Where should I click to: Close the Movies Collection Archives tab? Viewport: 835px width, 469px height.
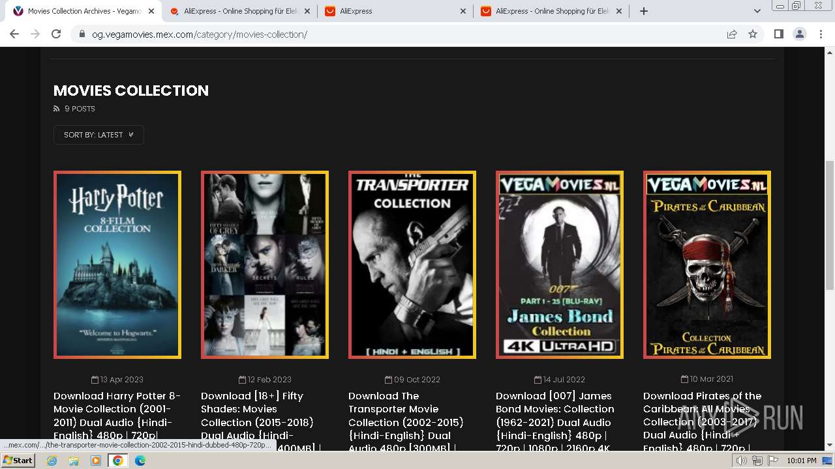(x=151, y=11)
